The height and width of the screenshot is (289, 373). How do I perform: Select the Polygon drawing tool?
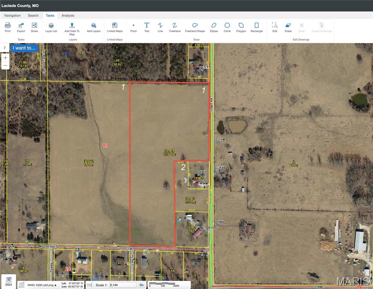(x=241, y=26)
